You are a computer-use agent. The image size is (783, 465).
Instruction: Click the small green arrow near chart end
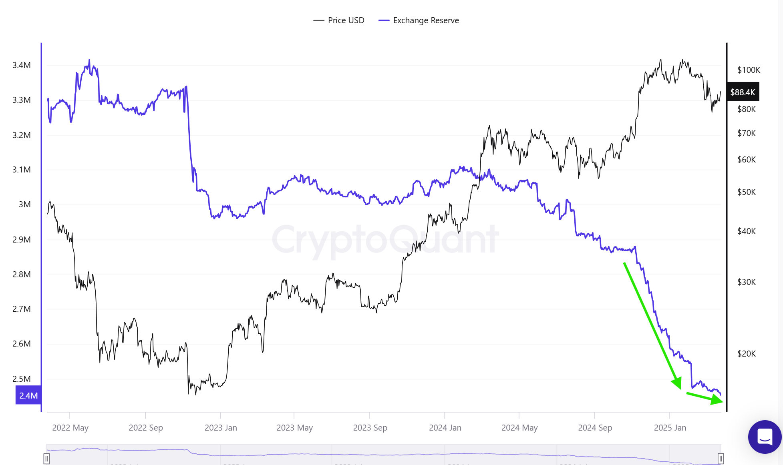704,398
